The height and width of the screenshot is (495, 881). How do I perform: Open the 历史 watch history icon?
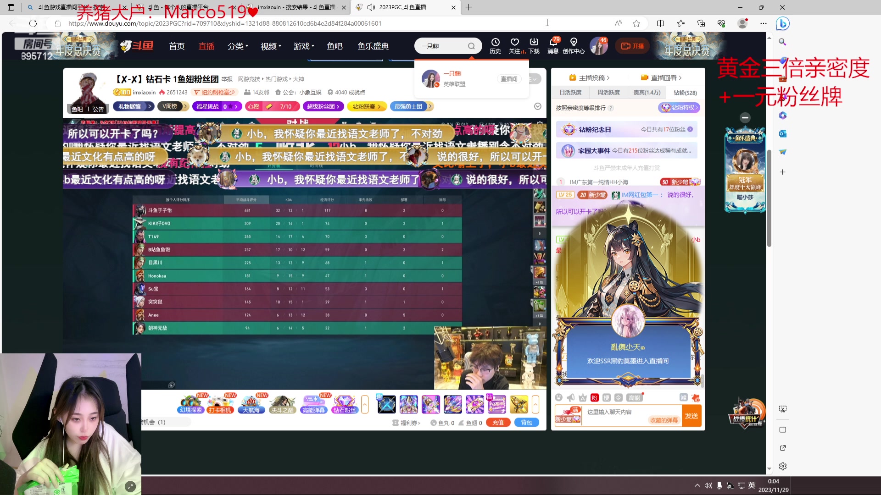tap(495, 45)
